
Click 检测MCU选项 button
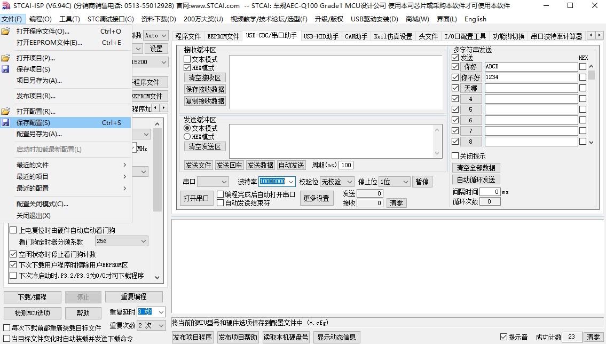pos(33,313)
